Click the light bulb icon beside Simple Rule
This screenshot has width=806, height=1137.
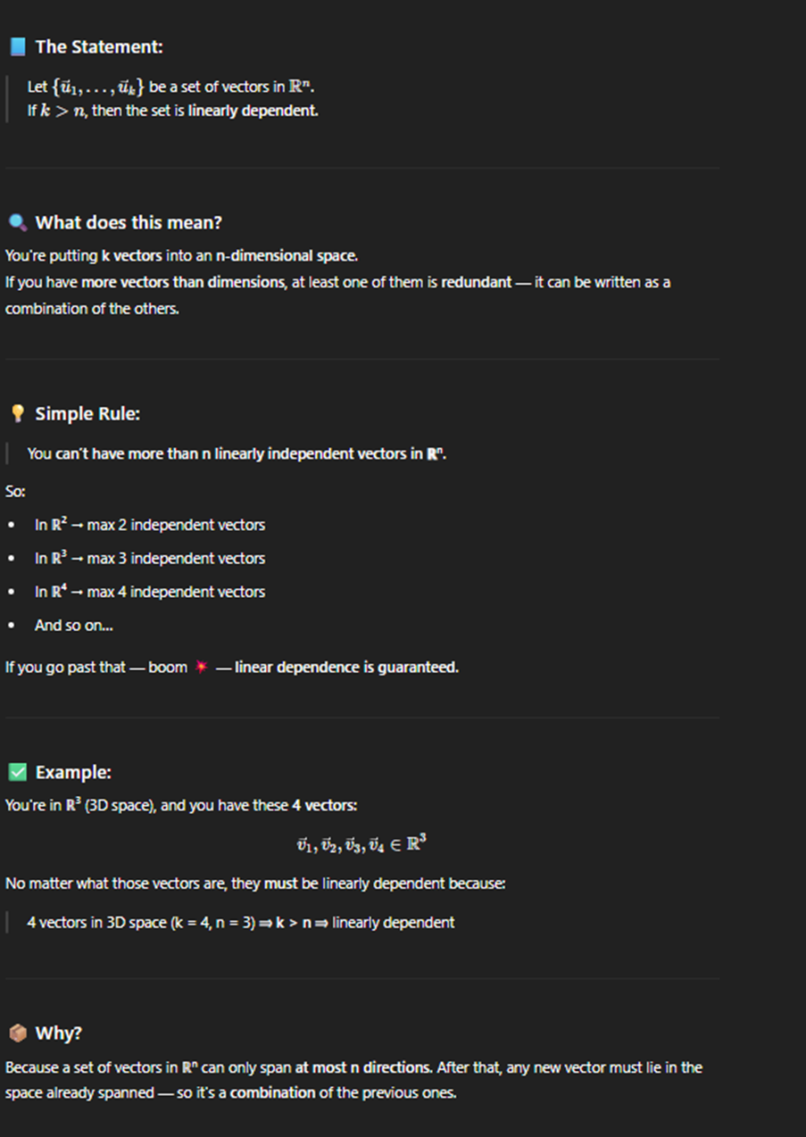pyautogui.click(x=17, y=413)
